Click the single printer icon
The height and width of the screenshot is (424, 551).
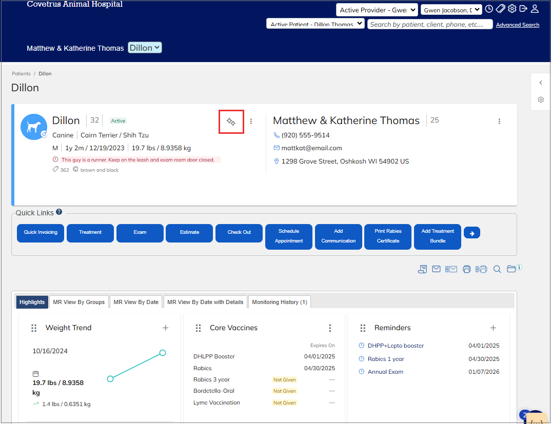tap(466, 269)
